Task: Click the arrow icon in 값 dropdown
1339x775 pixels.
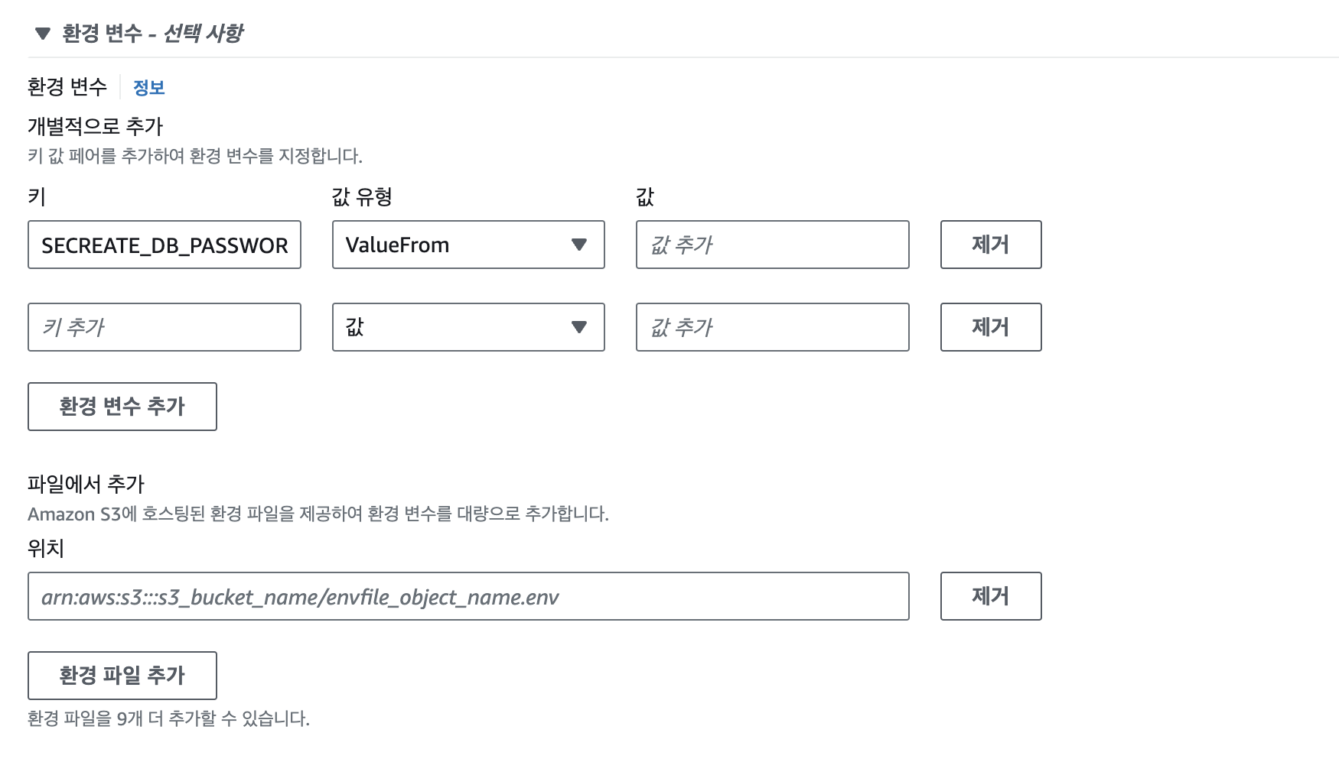Action: [x=579, y=328]
